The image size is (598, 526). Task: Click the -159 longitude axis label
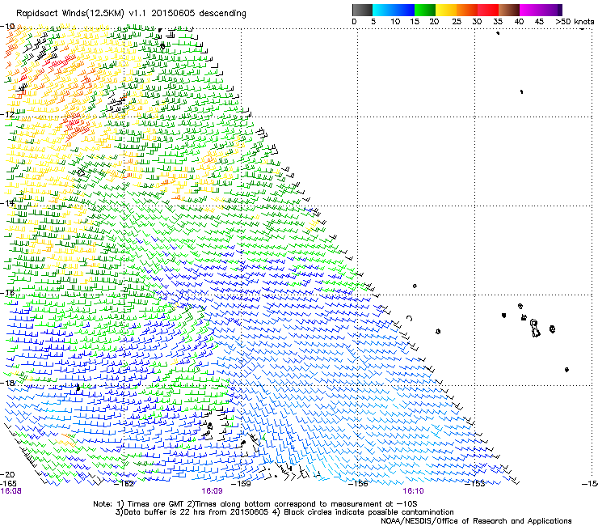click(242, 484)
